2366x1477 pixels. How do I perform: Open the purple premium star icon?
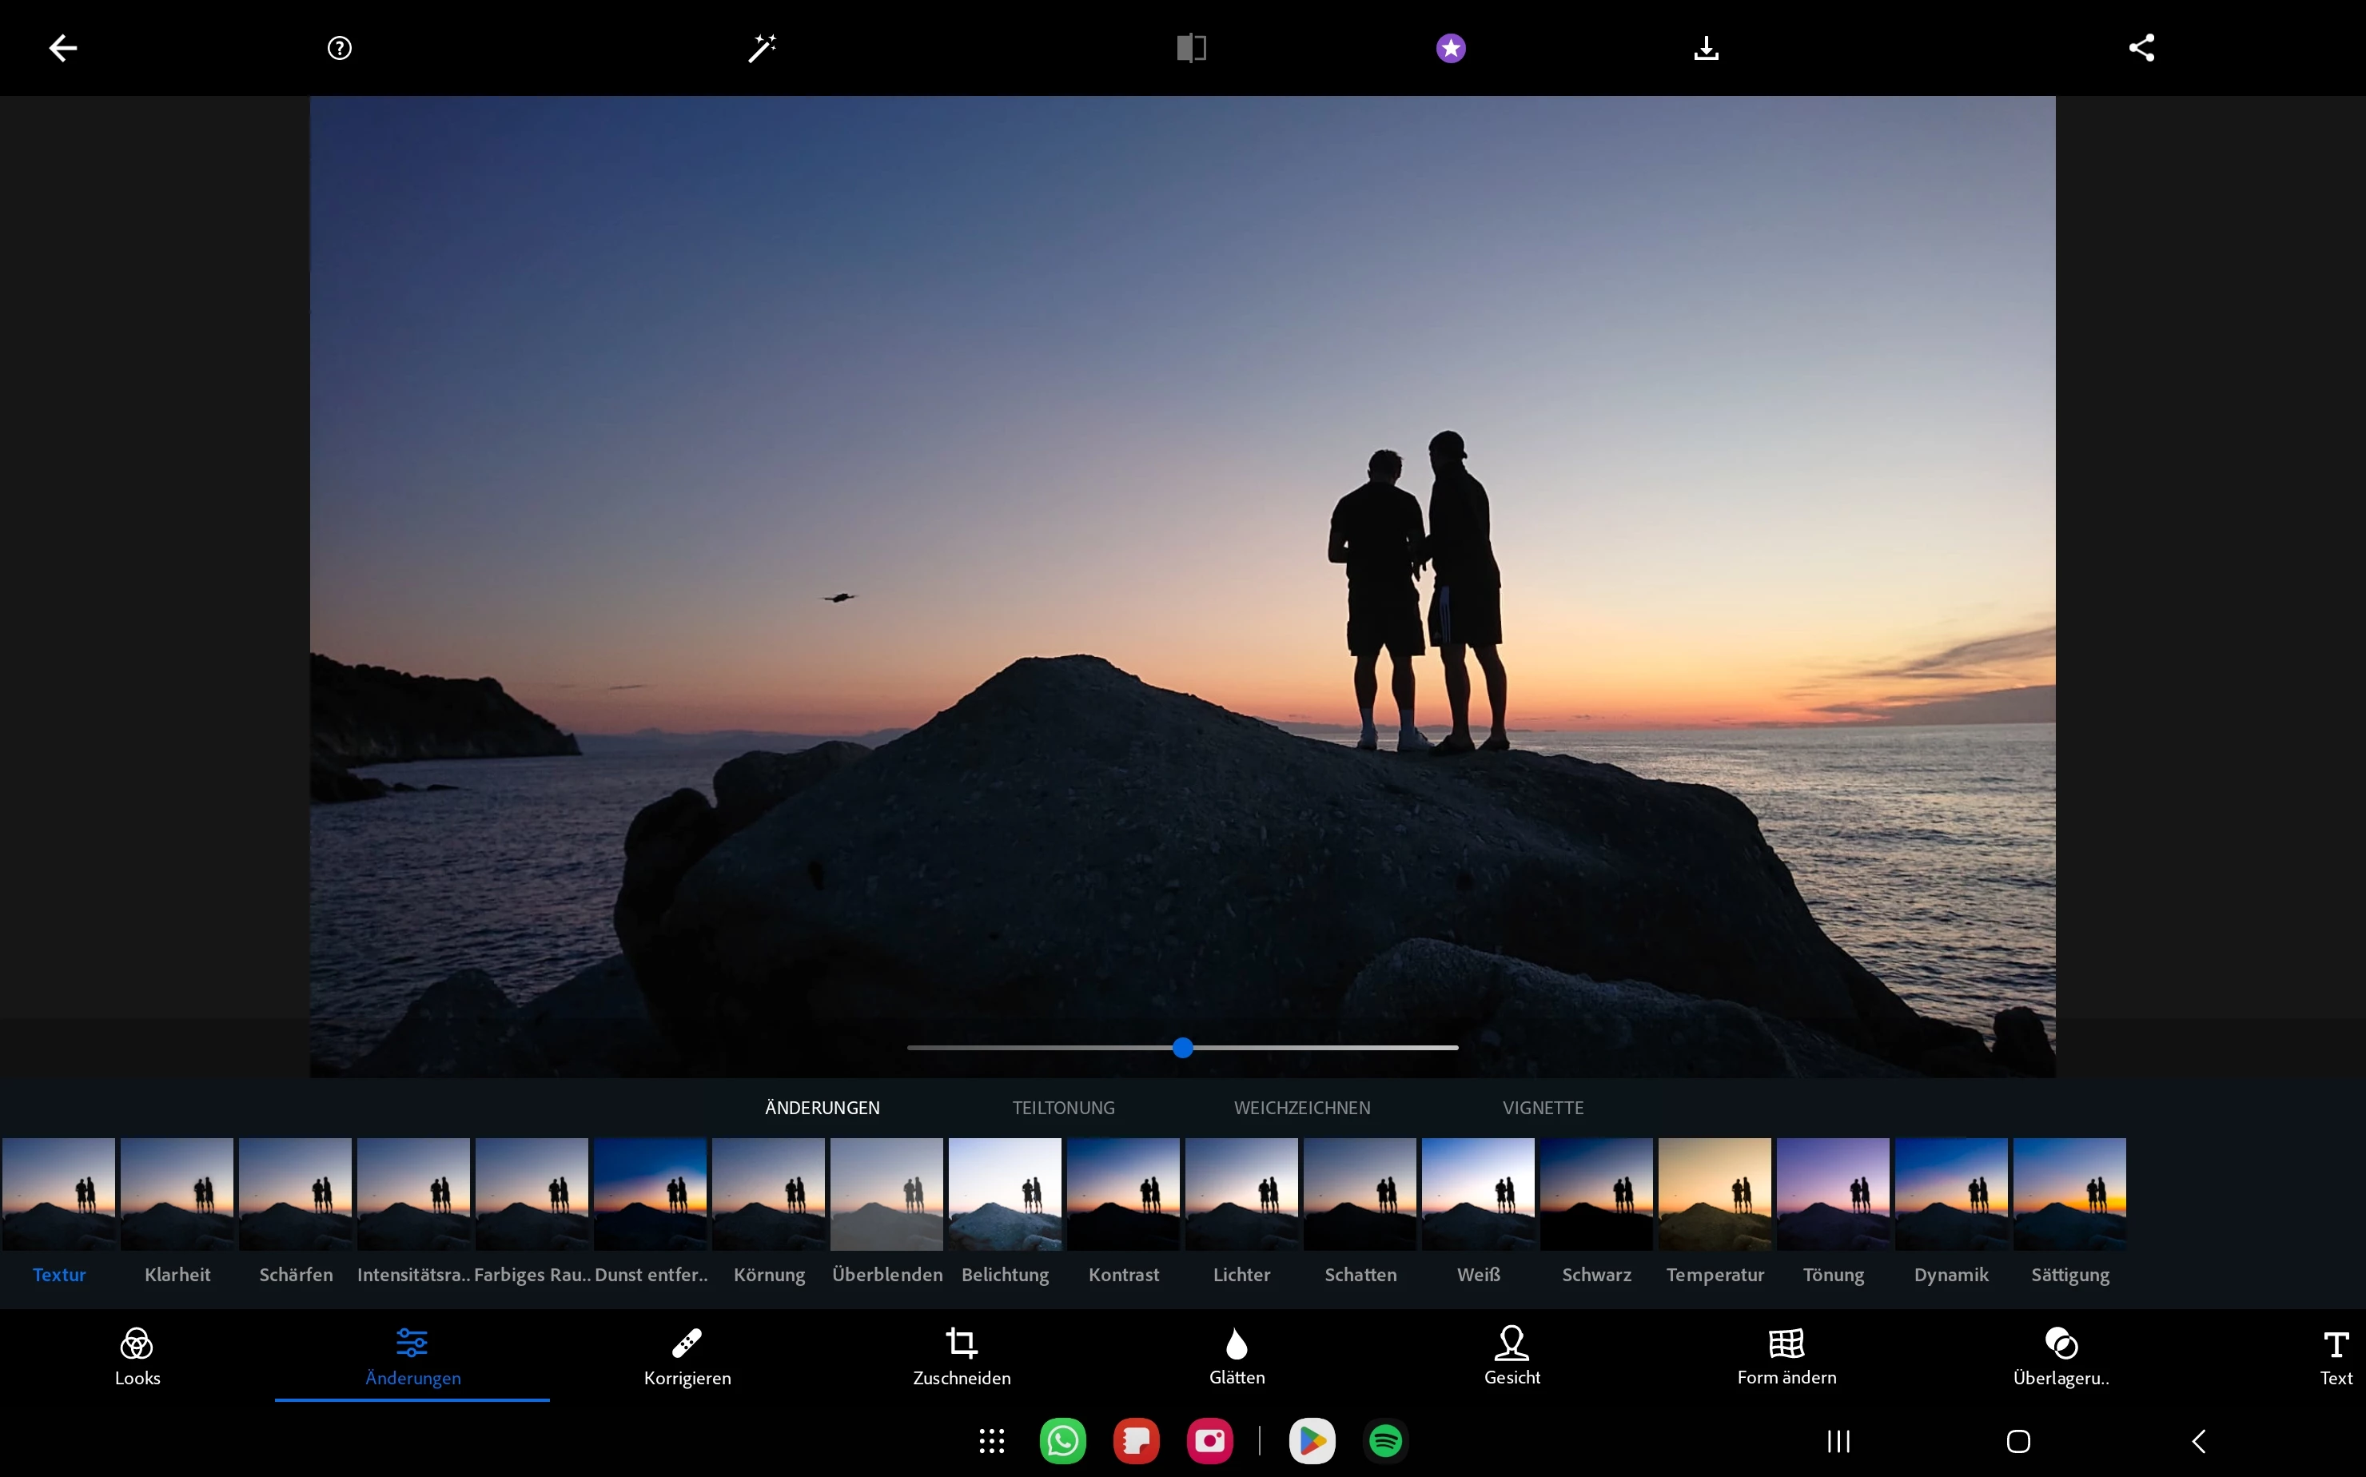[x=1451, y=48]
